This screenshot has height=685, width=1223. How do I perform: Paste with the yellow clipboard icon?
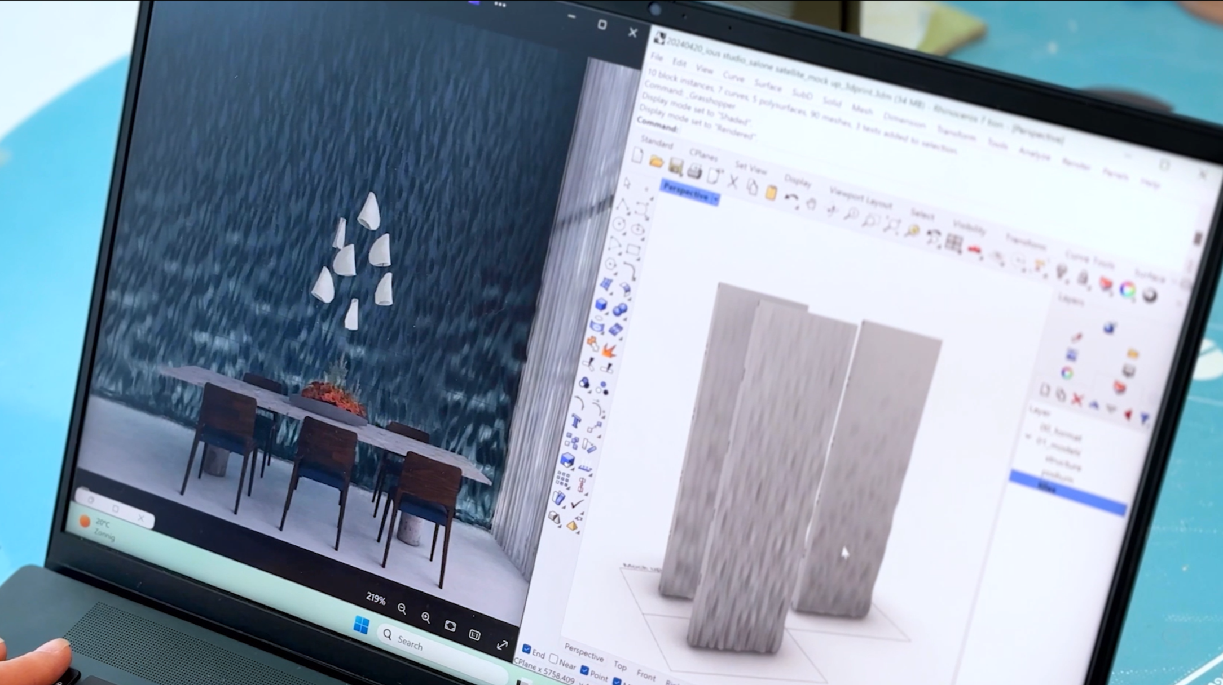coord(771,192)
